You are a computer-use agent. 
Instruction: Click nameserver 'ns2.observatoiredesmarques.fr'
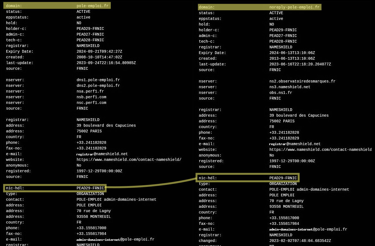(x=302, y=81)
